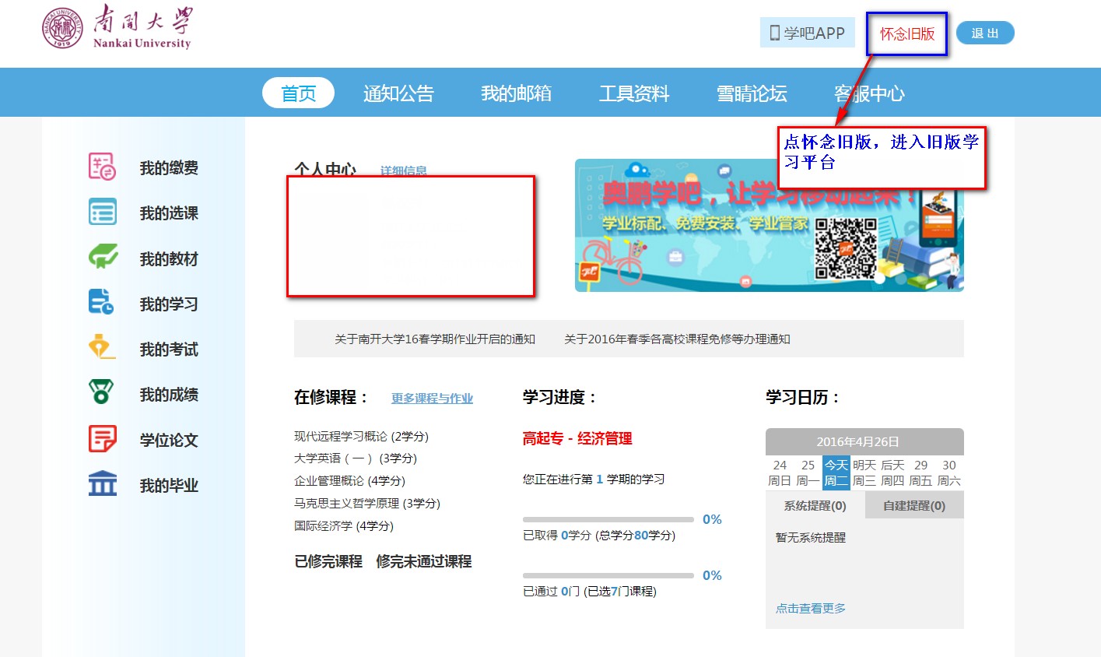Select the 系统提醒(0) tab
Screen dimensions: 1101x657
tap(815, 506)
